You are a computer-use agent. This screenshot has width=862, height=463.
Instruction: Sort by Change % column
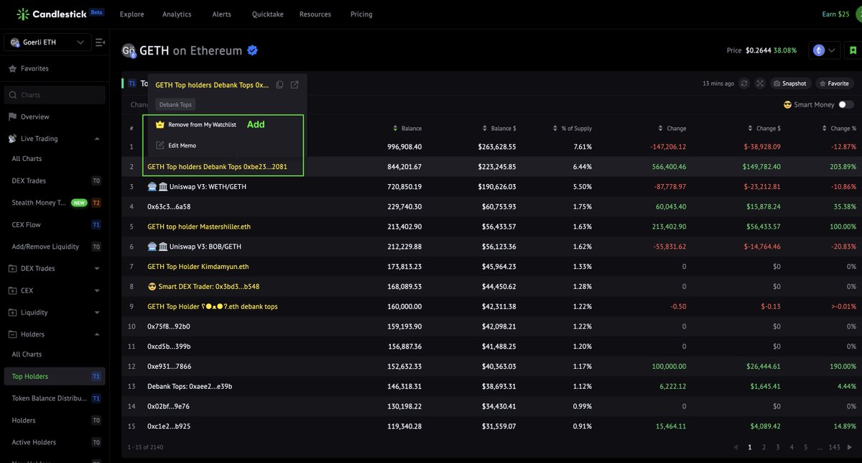[840, 128]
